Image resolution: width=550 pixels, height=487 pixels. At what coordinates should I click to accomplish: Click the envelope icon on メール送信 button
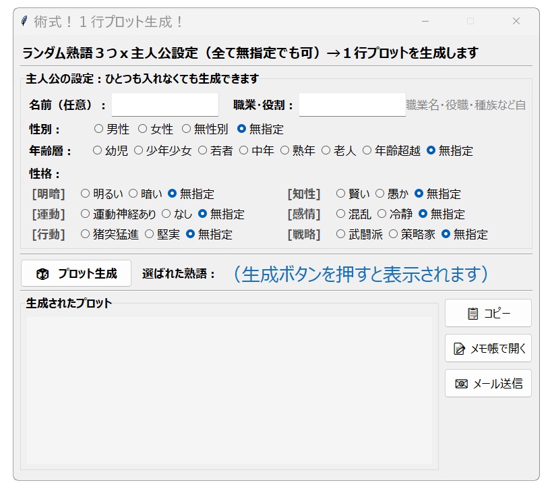click(x=463, y=384)
